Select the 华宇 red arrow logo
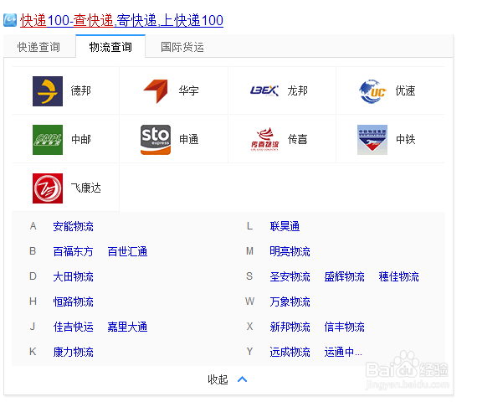The width and height of the screenshot is (477, 402). [x=156, y=91]
